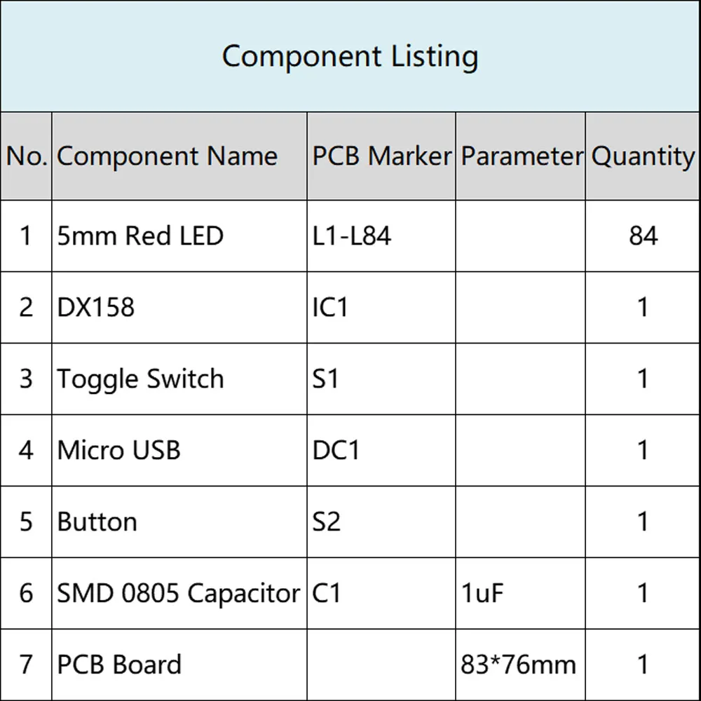Select the Component Name column header
701x701 pixels.
[179, 156]
